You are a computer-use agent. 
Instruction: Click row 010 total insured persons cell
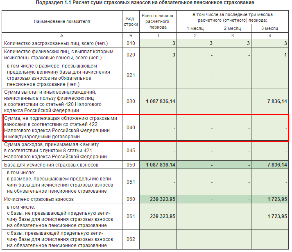coord(158,43)
